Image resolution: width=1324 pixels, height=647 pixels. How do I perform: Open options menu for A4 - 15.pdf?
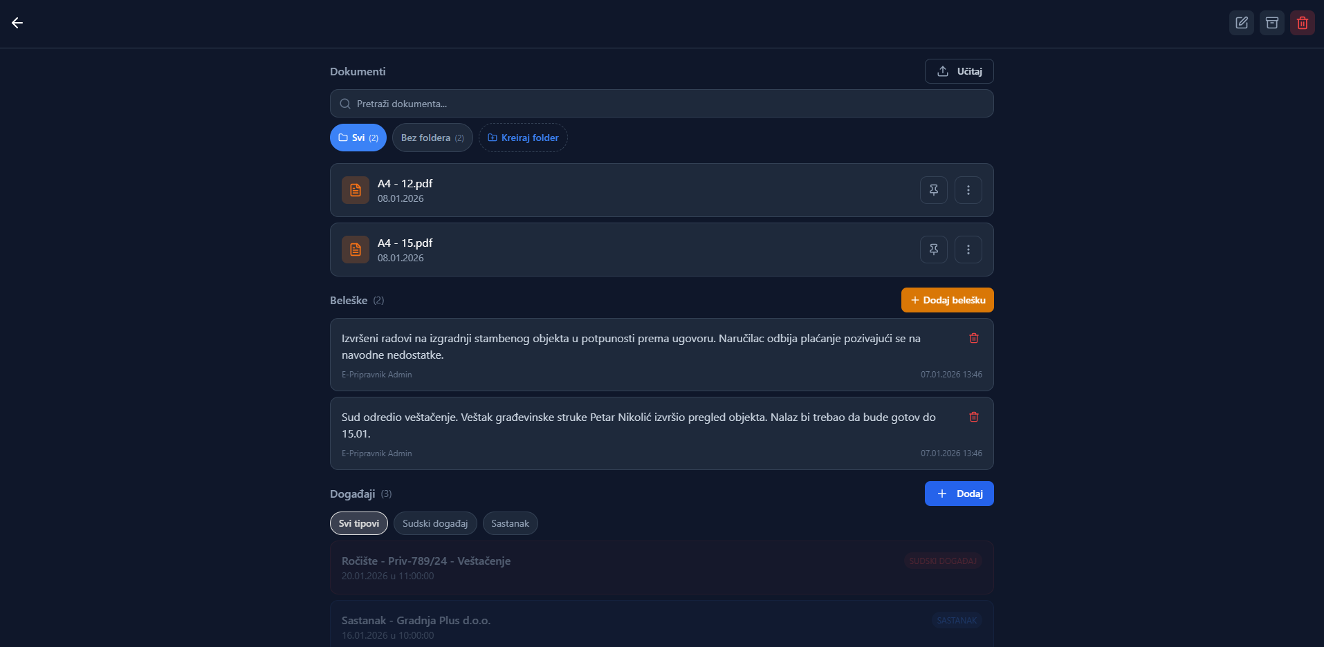coord(968,250)
